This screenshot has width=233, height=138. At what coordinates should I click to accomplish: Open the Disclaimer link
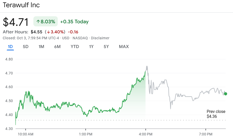click(100, 38)
